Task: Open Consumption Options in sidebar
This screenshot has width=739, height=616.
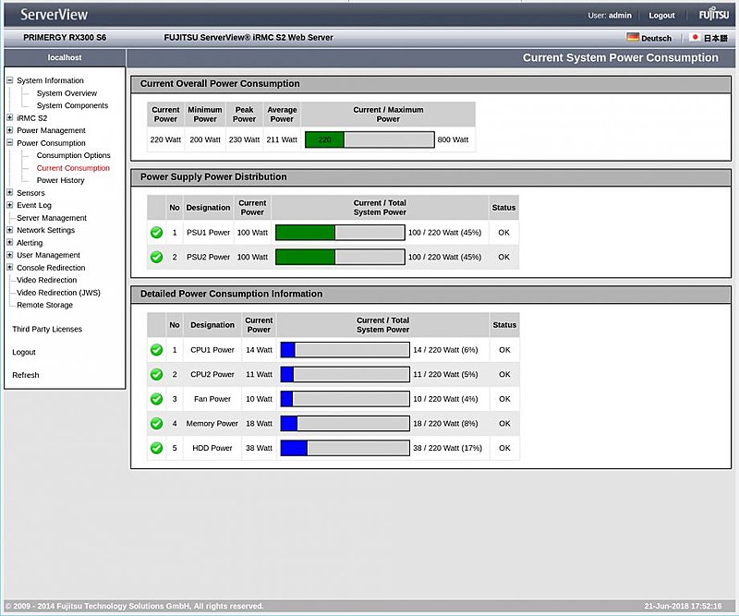Action: [x=73, y=156]
